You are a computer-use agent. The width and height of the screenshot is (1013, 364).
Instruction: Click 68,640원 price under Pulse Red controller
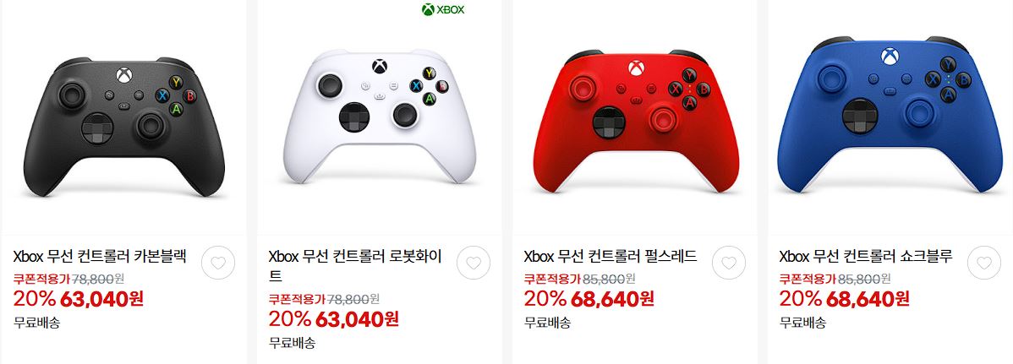click(612, 299)
